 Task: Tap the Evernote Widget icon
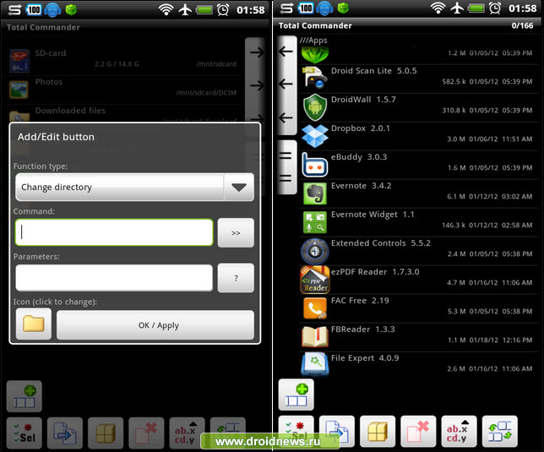click(x=315, y=222)
